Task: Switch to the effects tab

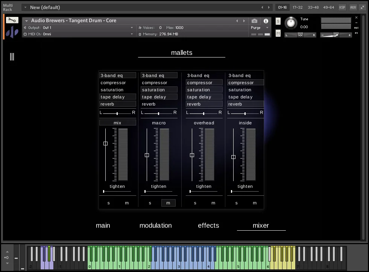Action: pyautogui.click(x=208, y=225)
